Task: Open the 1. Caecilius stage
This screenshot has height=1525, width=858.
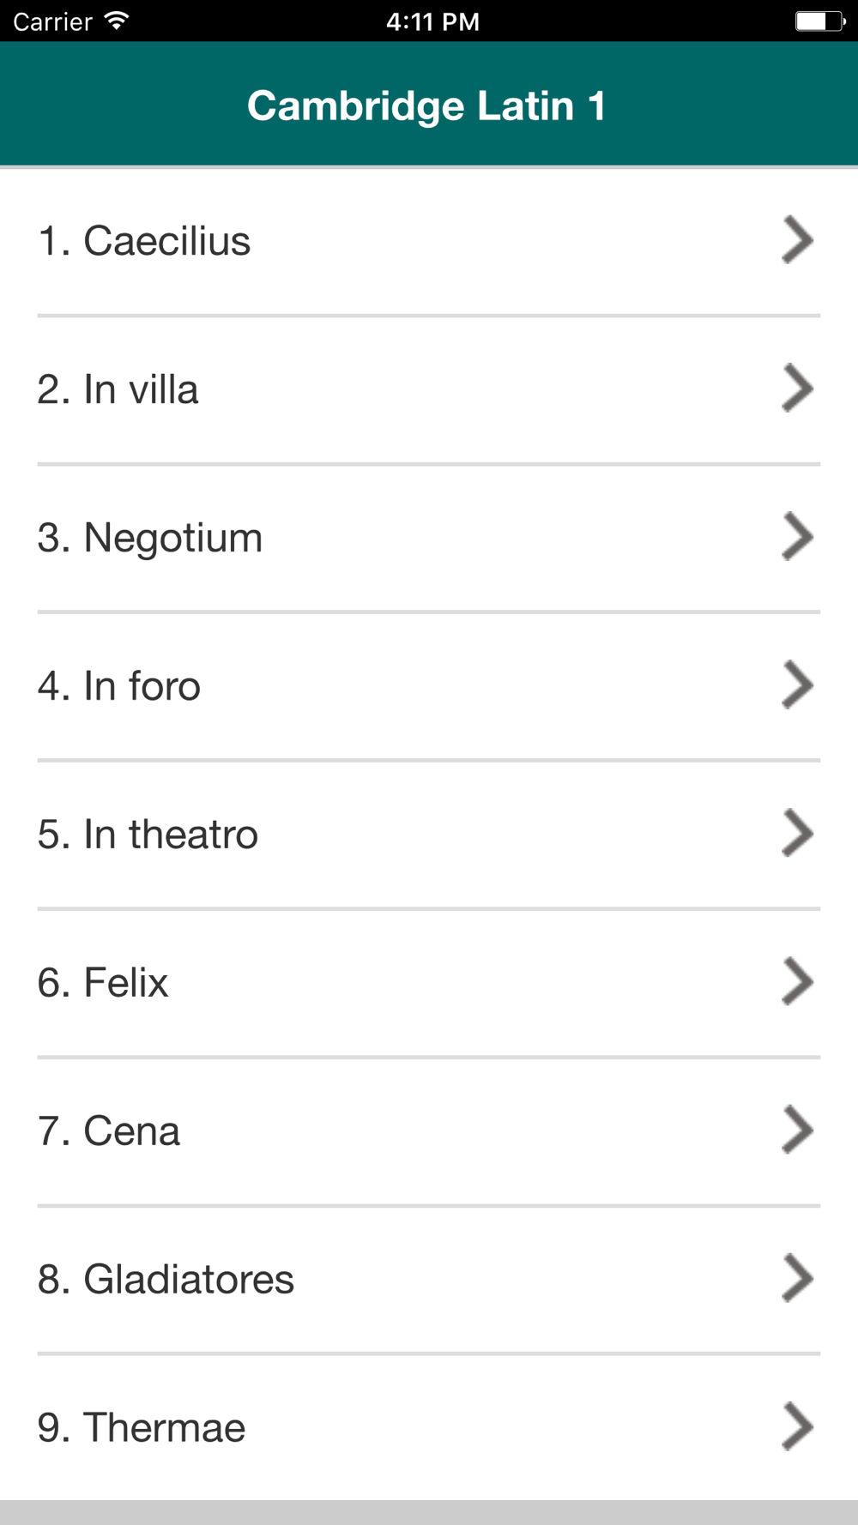Action: tap(429, 242)
